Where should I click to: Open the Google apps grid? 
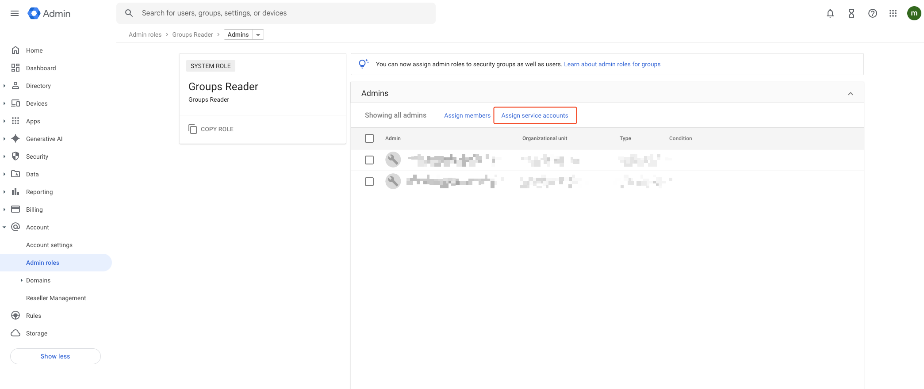[893, 13]
